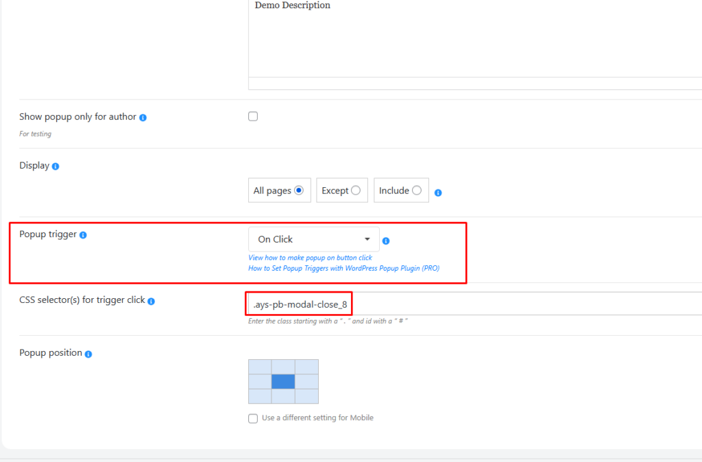Click info icon right of On Click dropdown
Viewport: 702px width, 462px height.
386,241
